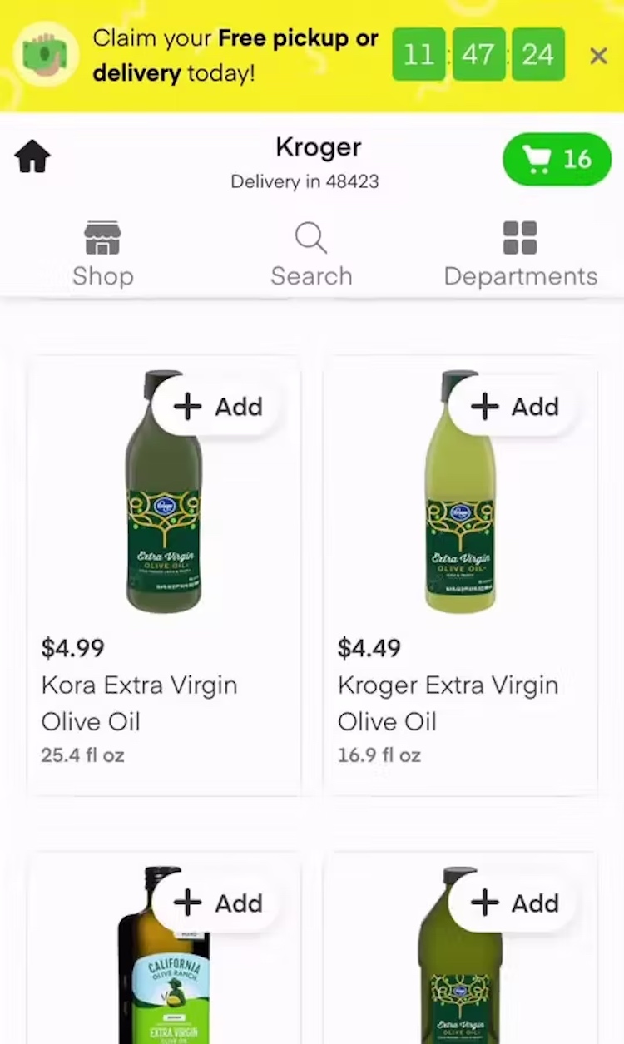Open the Search tab

click(x=311, y=255)
